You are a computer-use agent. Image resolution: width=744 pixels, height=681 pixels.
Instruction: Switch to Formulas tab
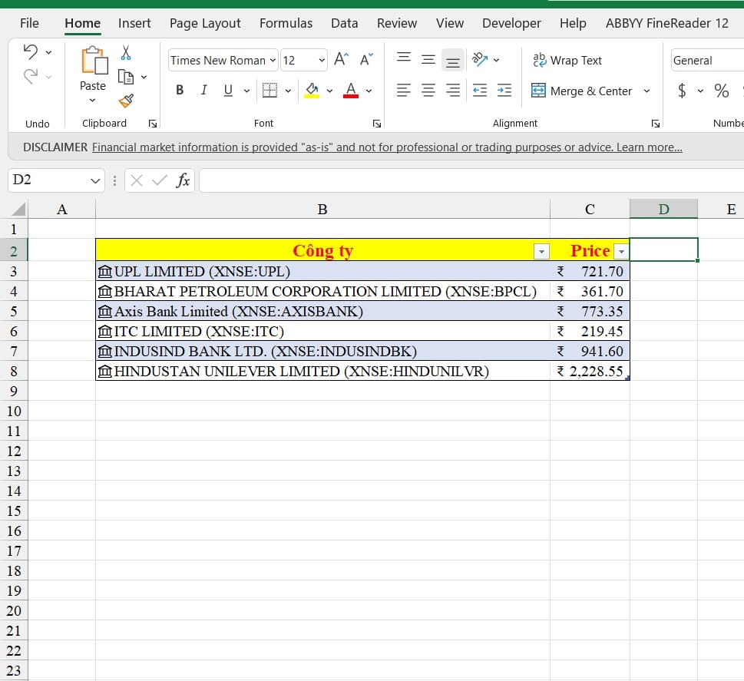pos(286,23)
